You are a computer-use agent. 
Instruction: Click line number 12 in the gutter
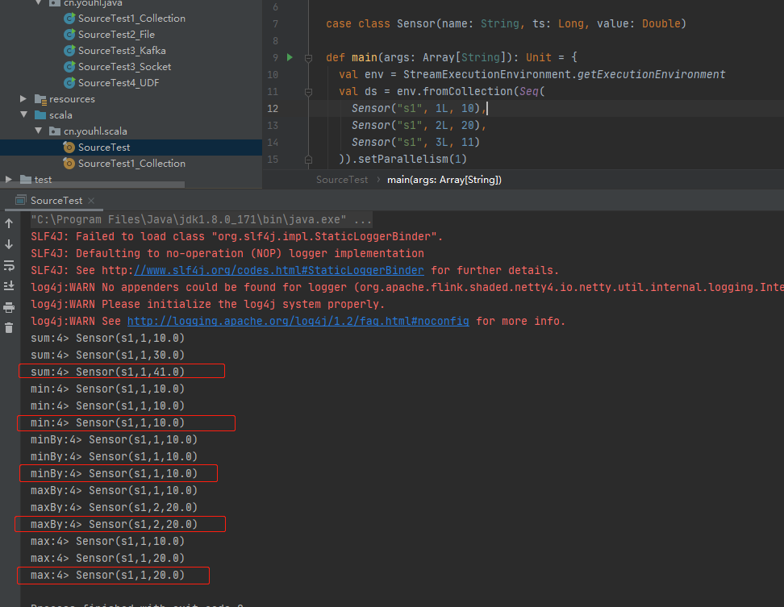273,108
